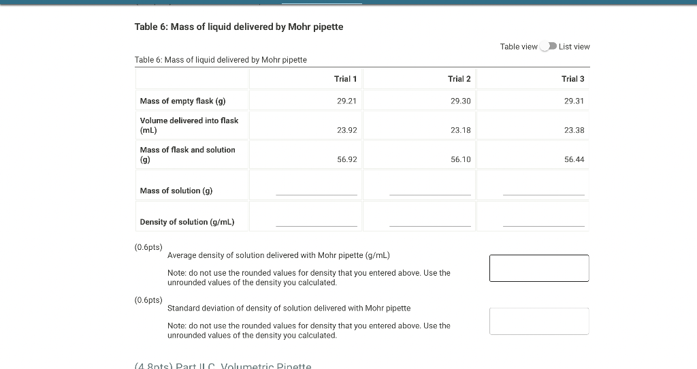Click the 'Table view' label

[x=519, y=47]
